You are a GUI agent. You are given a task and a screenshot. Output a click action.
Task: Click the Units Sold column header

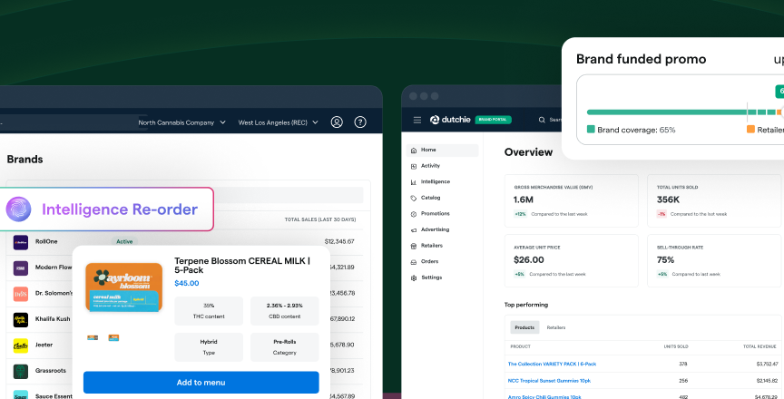(676, 346)
